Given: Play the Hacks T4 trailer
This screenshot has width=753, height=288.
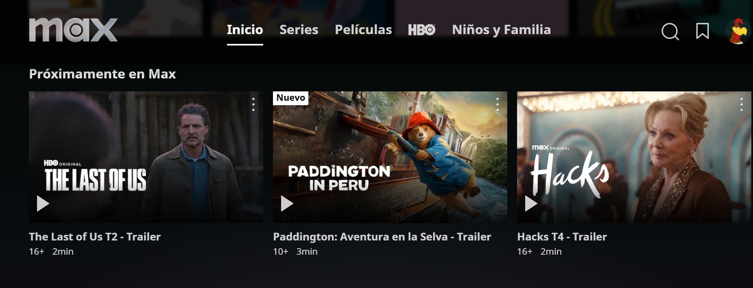Looking at the screenshot, I should tap(531, 204).
